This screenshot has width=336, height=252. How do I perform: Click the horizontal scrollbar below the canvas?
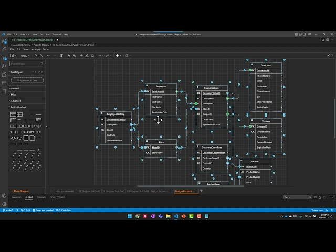click(x=190, y=186)
